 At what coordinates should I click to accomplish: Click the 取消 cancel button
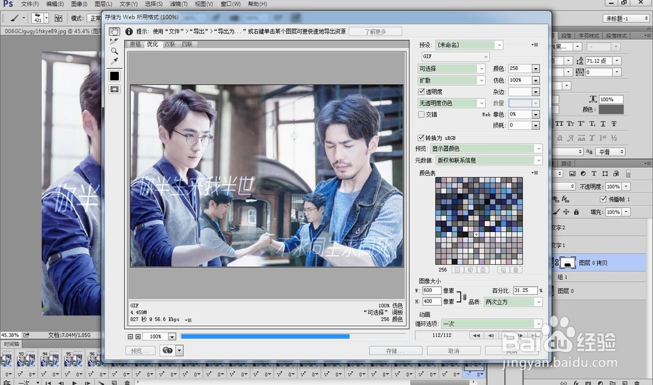(454, 351)
